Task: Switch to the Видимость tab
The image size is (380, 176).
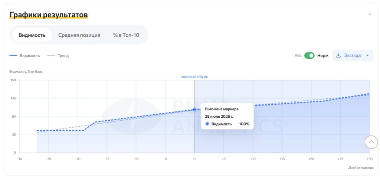Action: coord(32,35)
